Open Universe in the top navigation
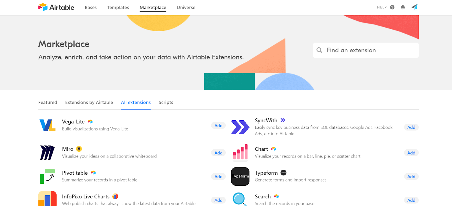Viewport: 452px width, 206px height. click(186, 7)
